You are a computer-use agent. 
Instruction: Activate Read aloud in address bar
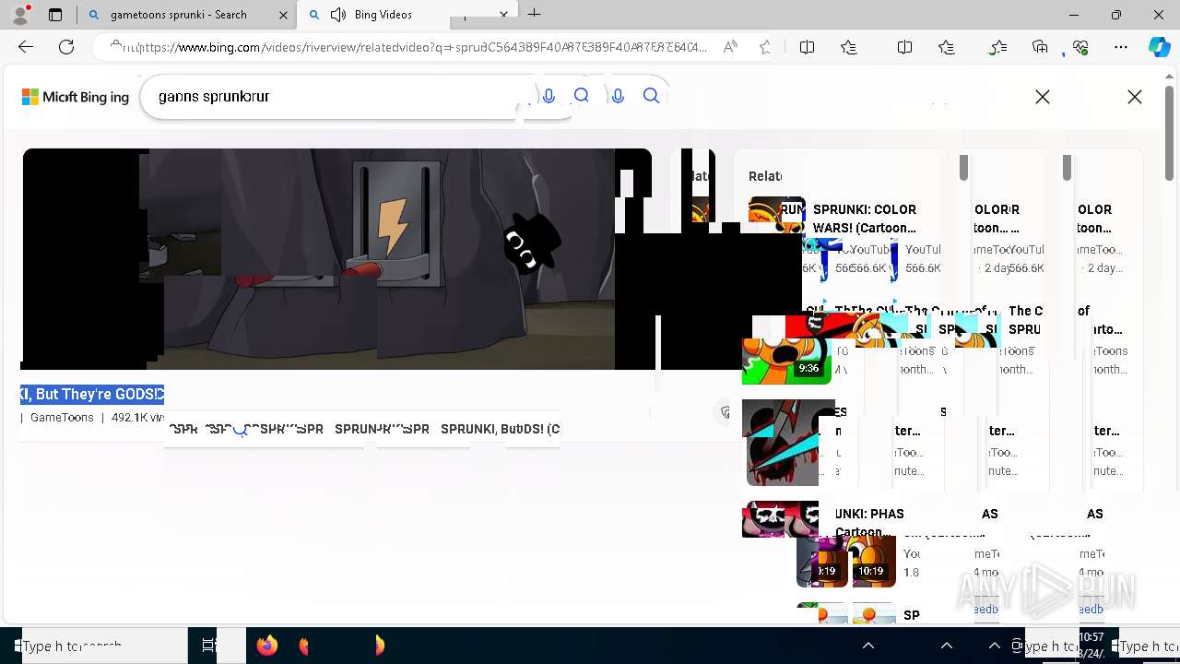pos(730,47)
